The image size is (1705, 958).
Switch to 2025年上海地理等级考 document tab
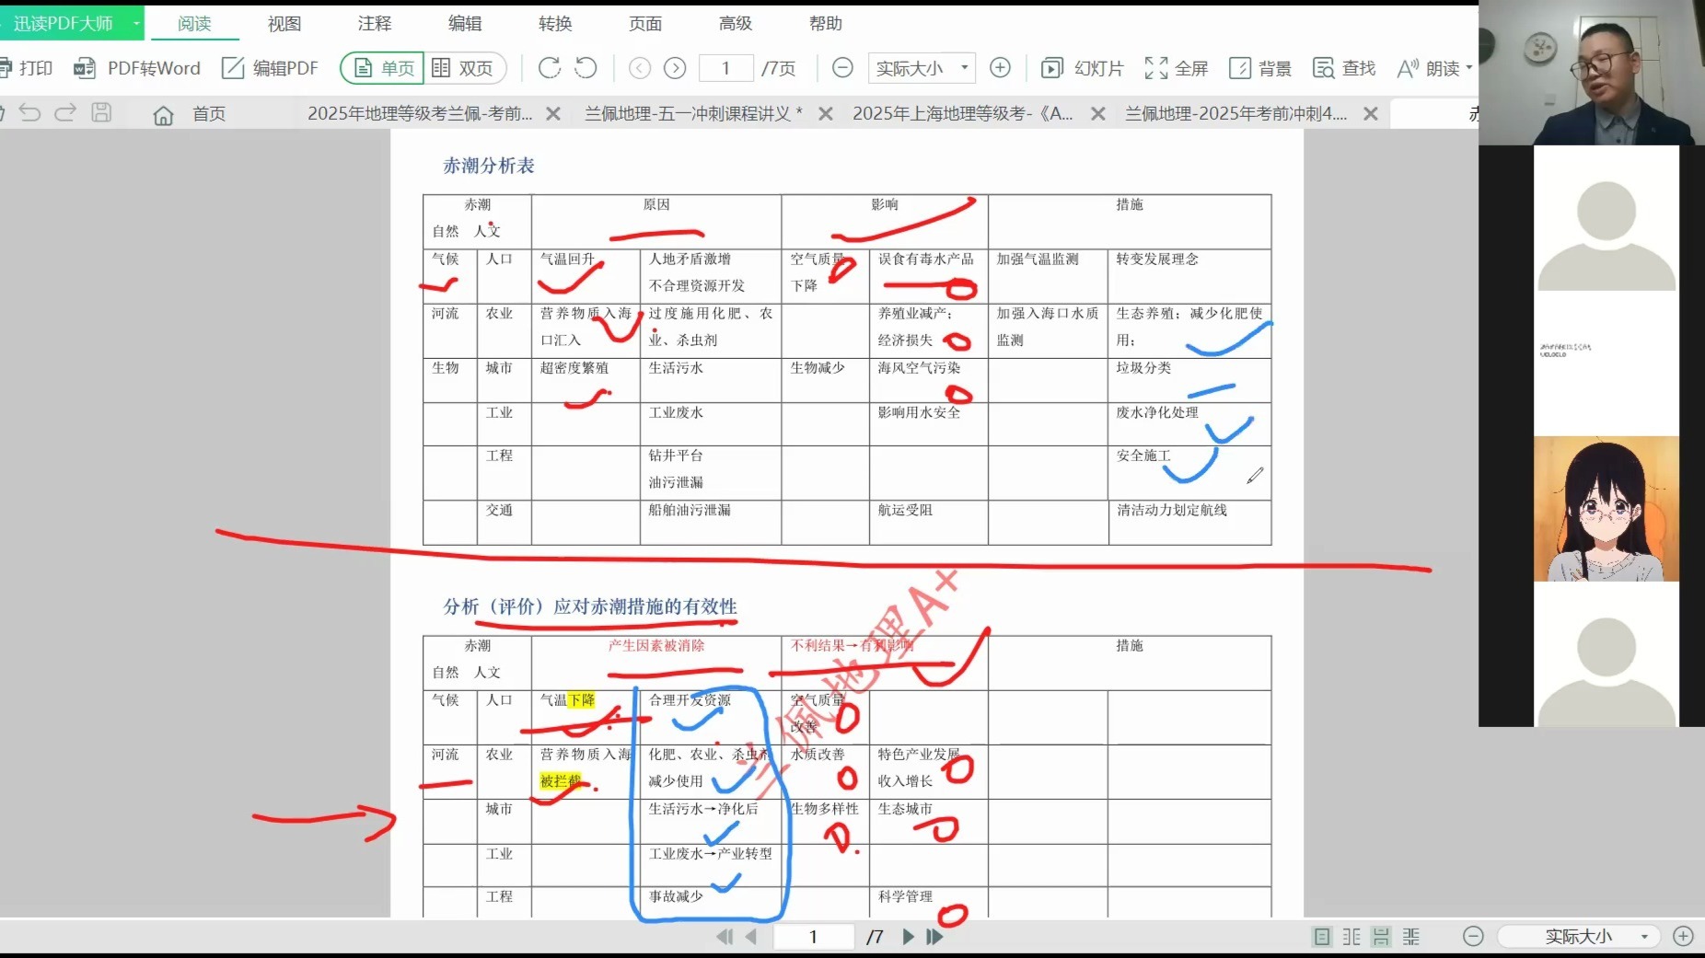point(963,114)
